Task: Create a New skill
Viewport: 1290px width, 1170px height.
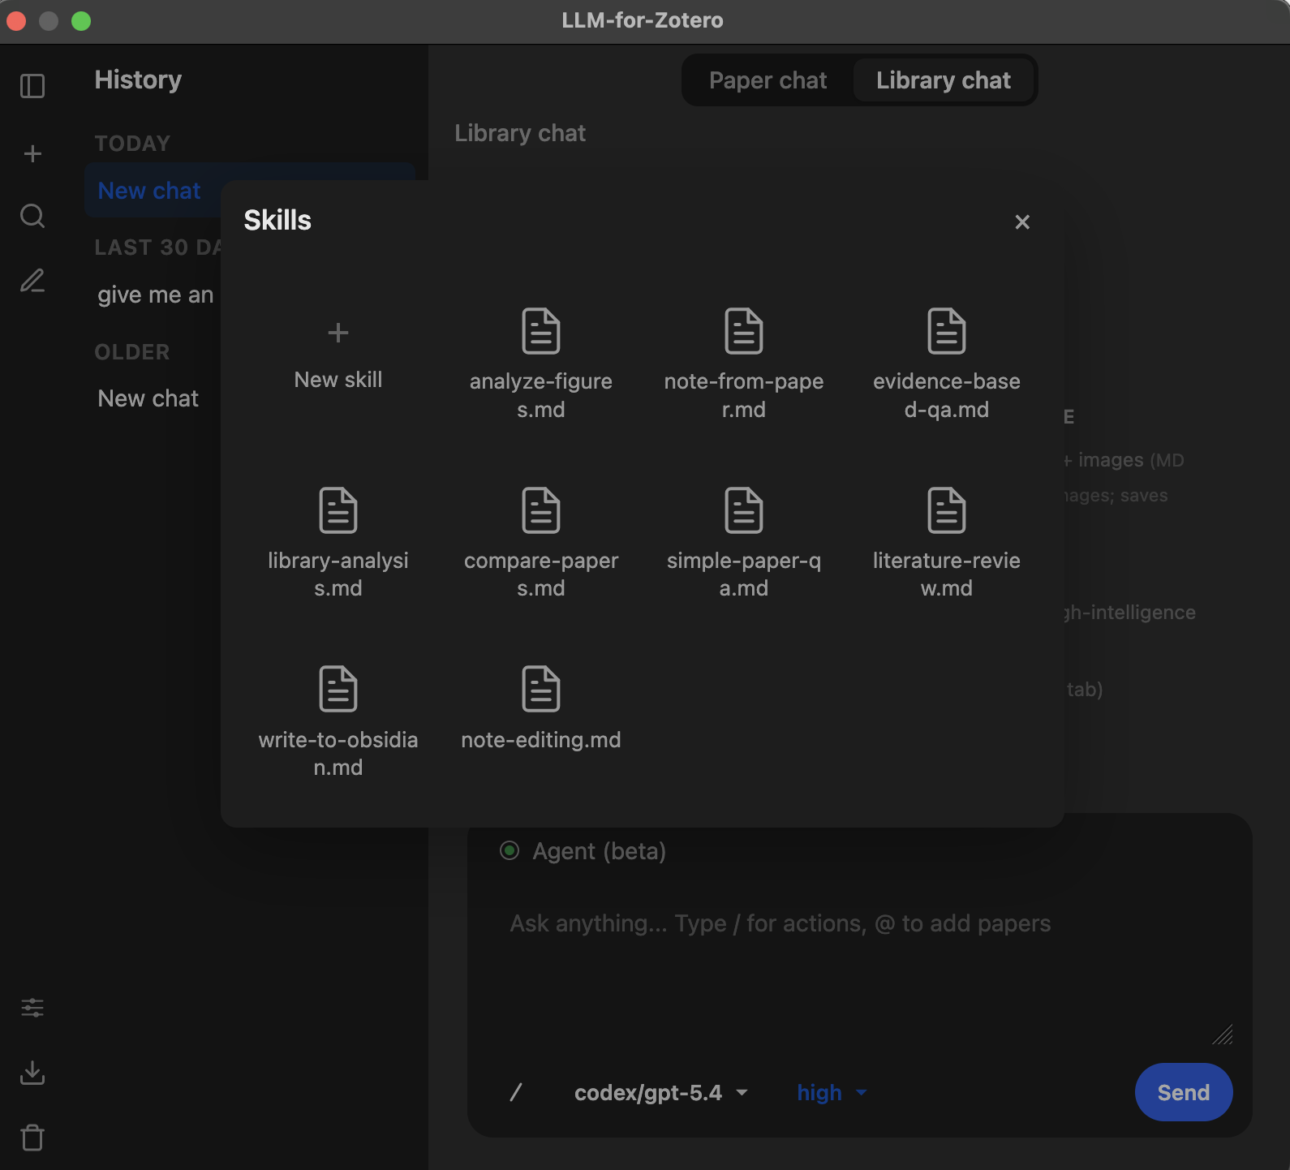Action: [338, 355]
